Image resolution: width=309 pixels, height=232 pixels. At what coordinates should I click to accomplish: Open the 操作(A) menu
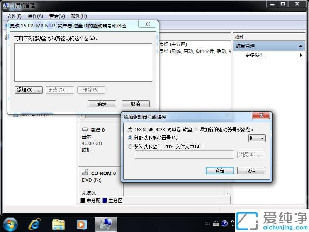(x=36, y=16)
